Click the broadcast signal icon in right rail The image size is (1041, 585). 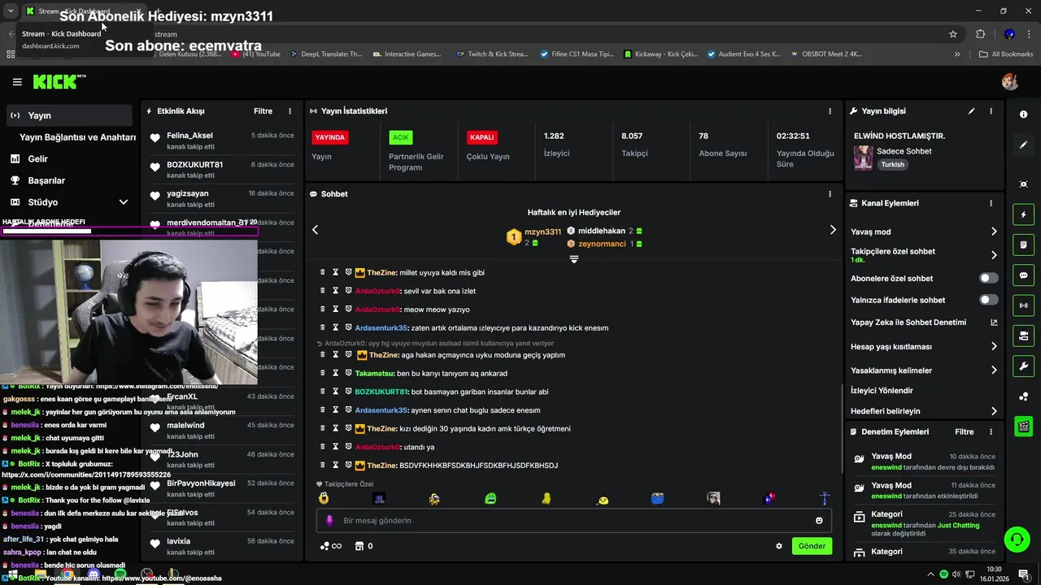tap(1023, 305)
